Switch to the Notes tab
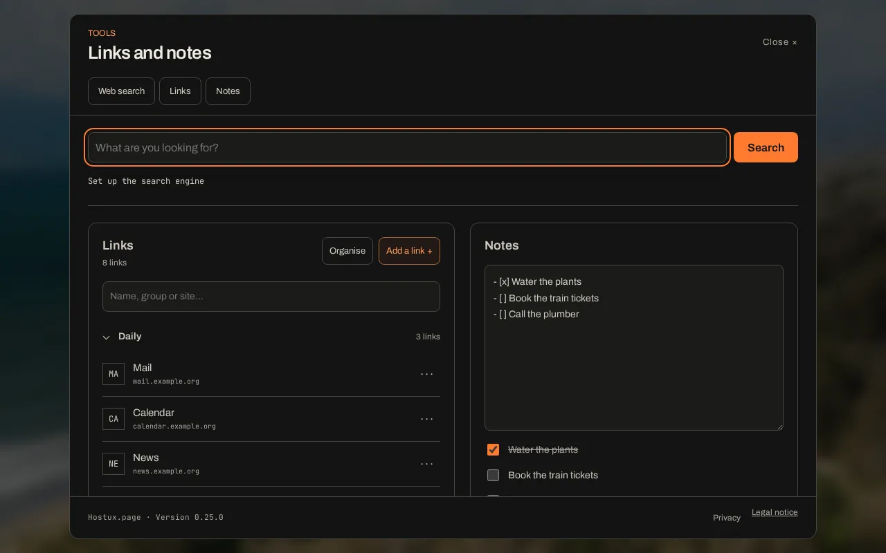Viewport: 886px width, 553px height. pos(228,91)
